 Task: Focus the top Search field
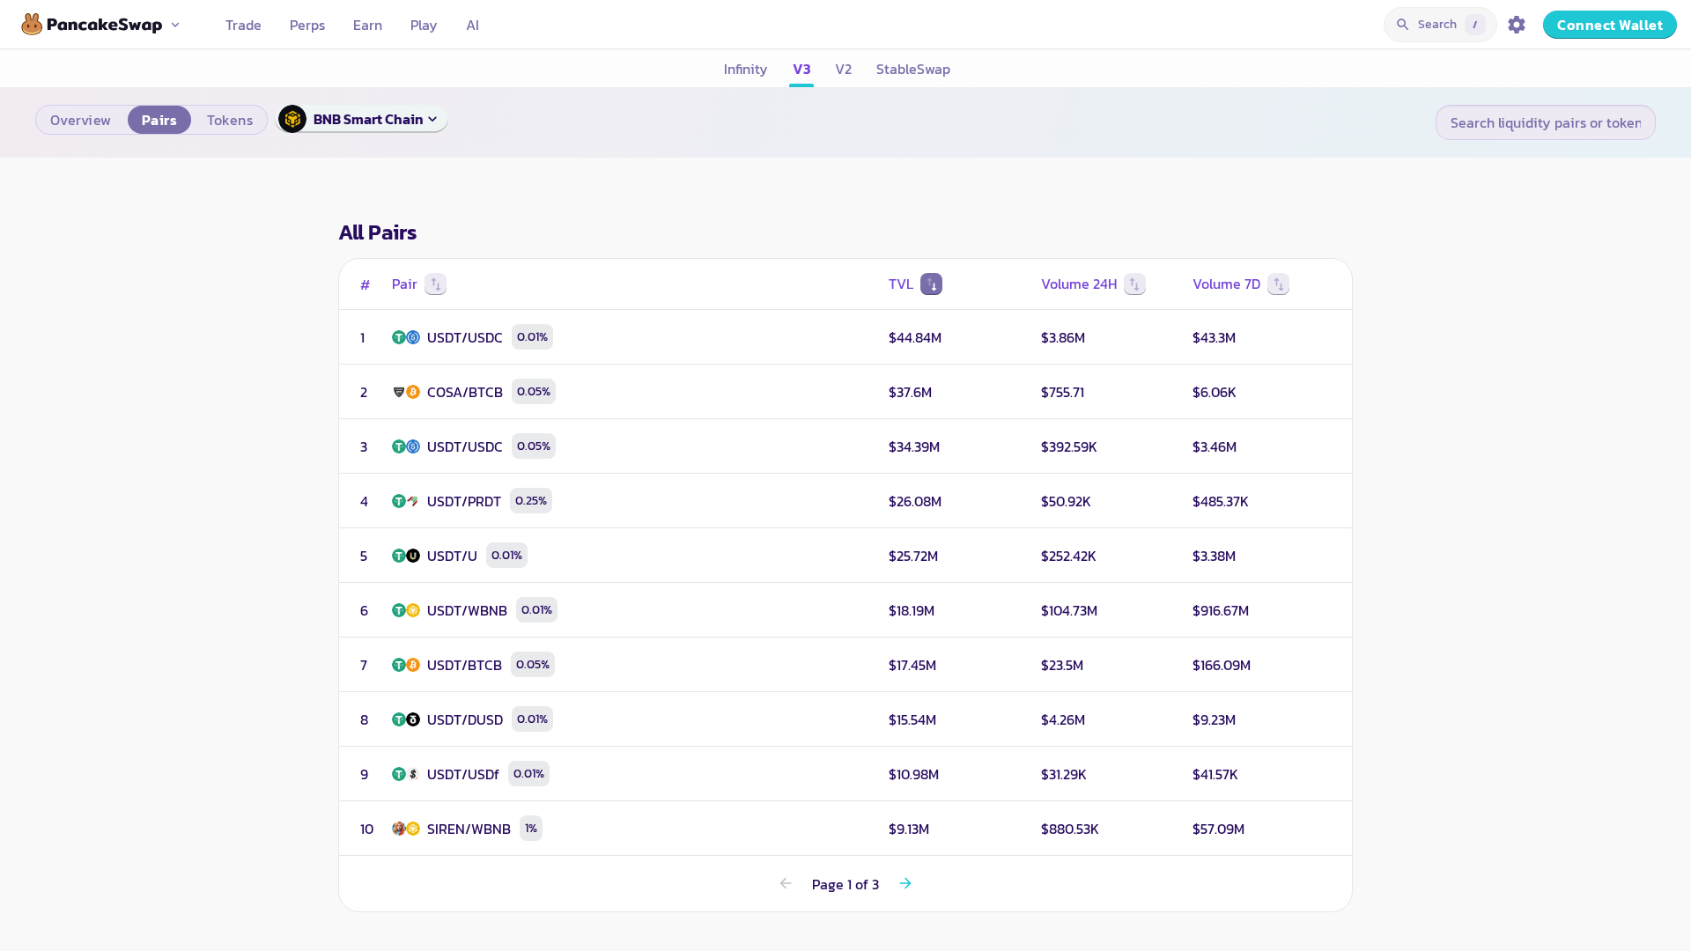click(x=1440, y=25)
